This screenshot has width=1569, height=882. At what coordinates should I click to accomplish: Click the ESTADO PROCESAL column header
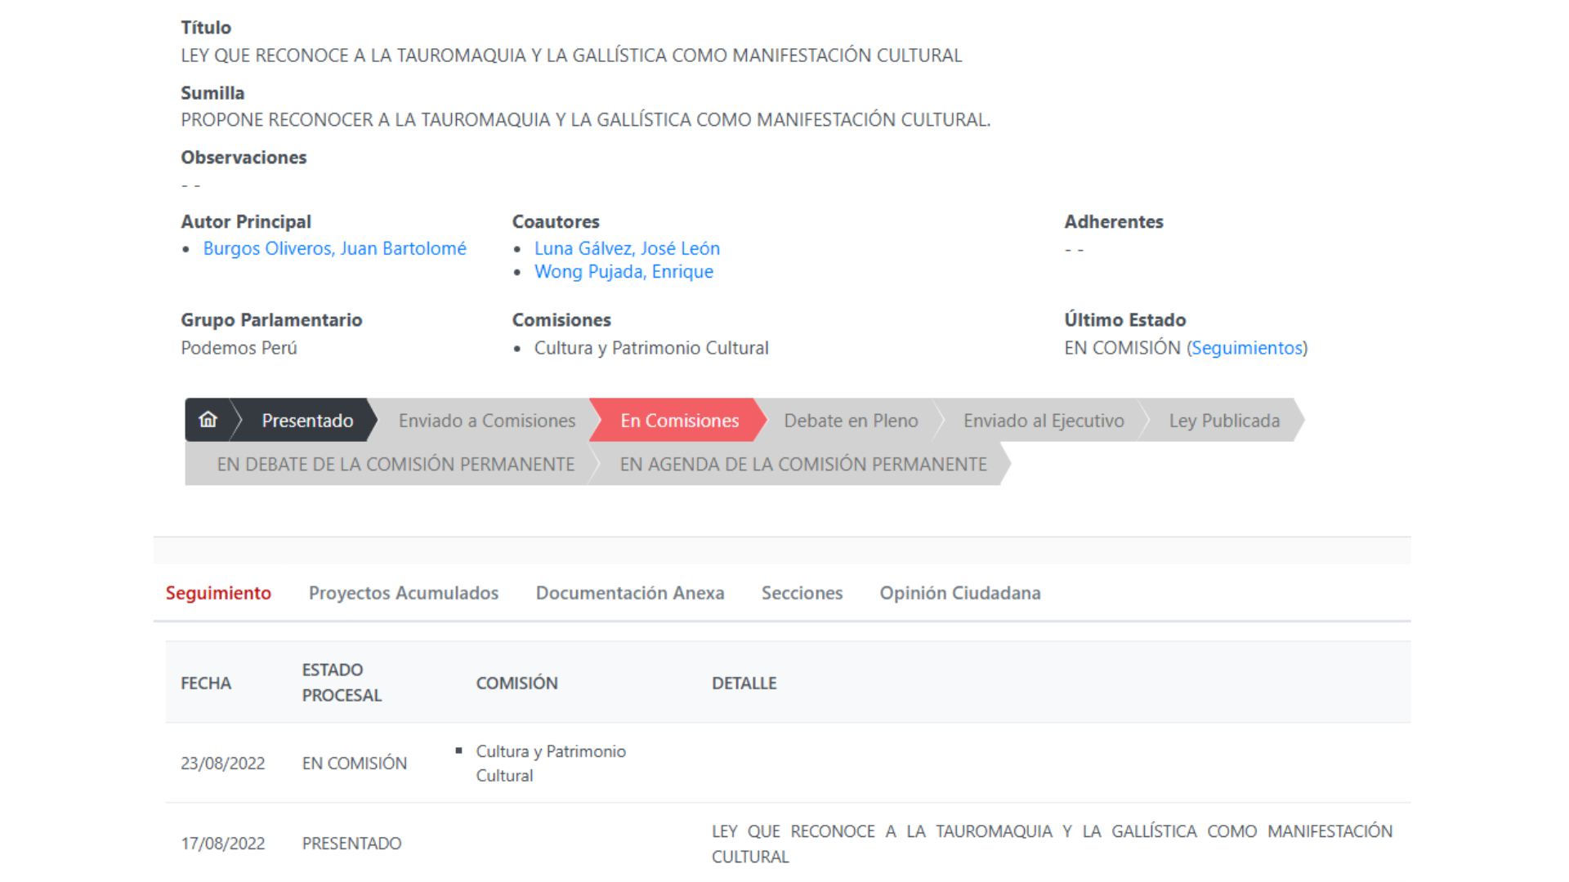(342, 683)
